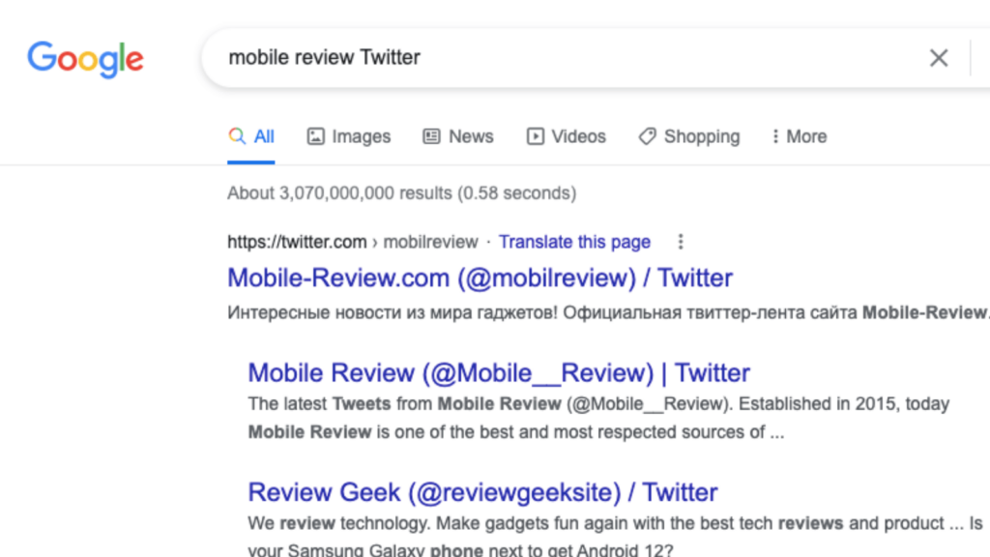Image resolution: width=990 pixels, height=557 pixels.
Task: Open the Mobile Review (@Mobile__Review) Twitter link
Action: click(499, 372)
